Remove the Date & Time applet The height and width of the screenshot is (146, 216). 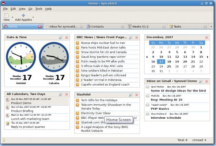tap(66, 38)
